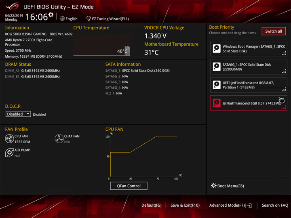This screenshot has height=218, width=291.
Task: Click Speed: 3700 MHz text
Action: tap(18, 50)
